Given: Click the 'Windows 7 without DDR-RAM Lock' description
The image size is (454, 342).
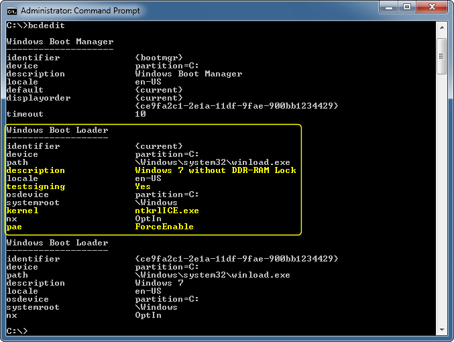Looking at the screenshot, I should pyautogui.click(x=215, y=170).
